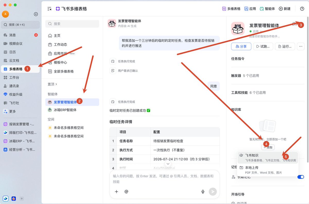The image size is (309, 204).
Task: Toggle the 长期记忆 switch
Action: pos(301,177)
